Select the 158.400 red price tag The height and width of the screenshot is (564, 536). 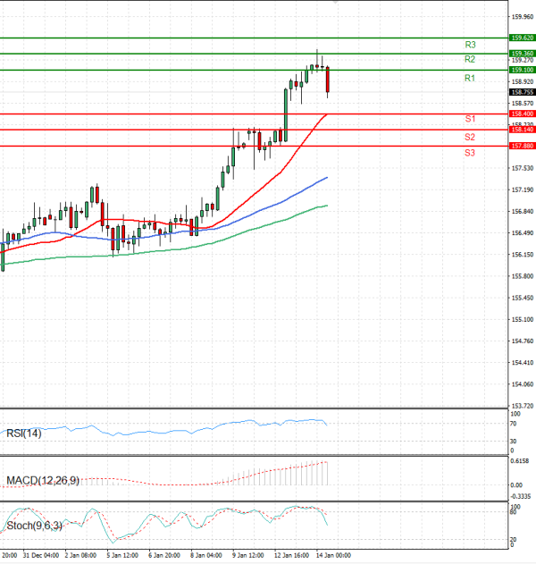pos(521,114)
